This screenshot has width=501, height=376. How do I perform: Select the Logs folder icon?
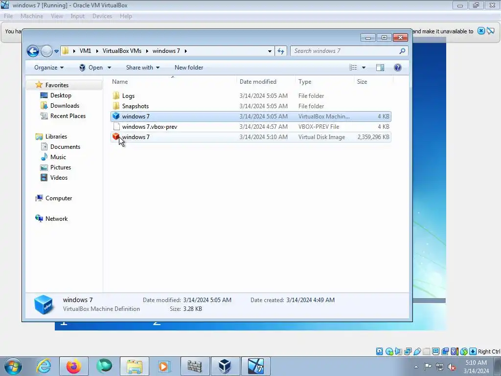[116, 95]
